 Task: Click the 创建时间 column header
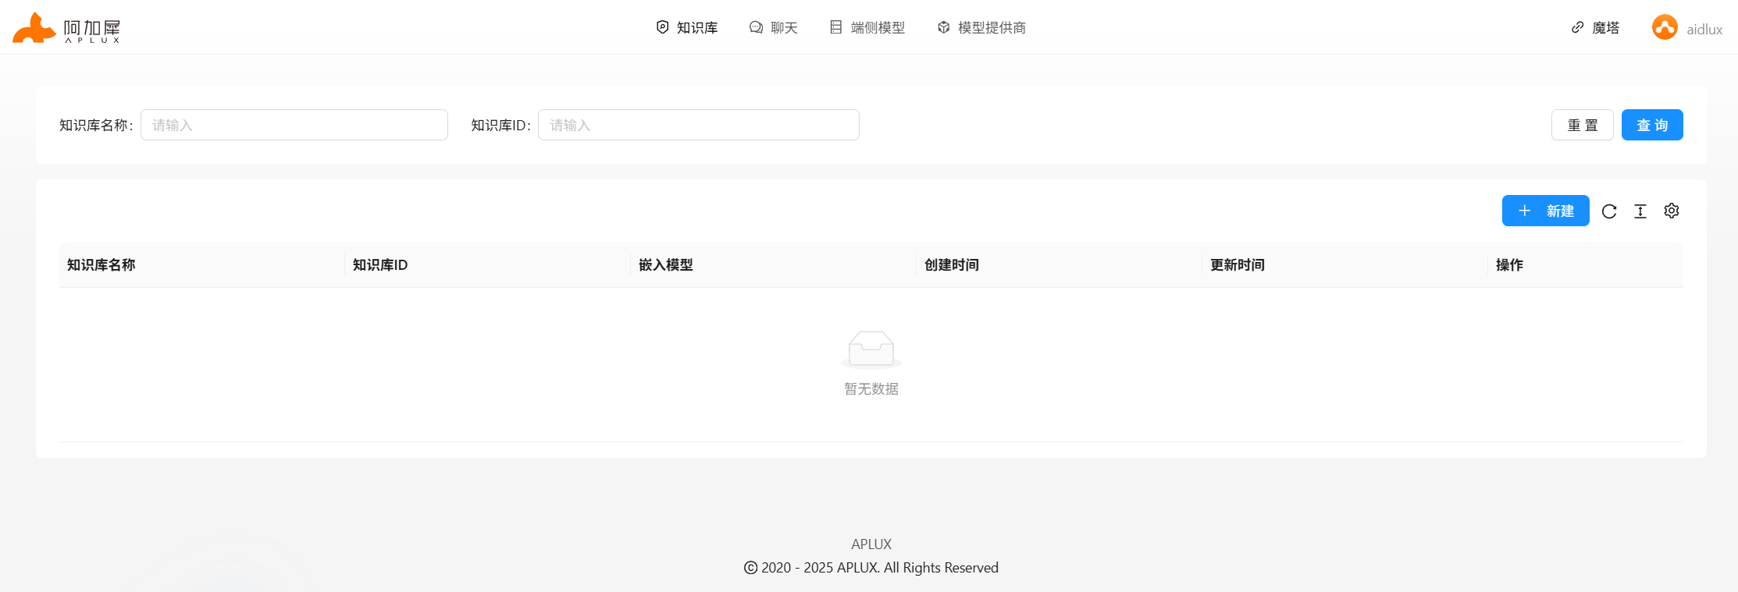(x=952, y=265)
